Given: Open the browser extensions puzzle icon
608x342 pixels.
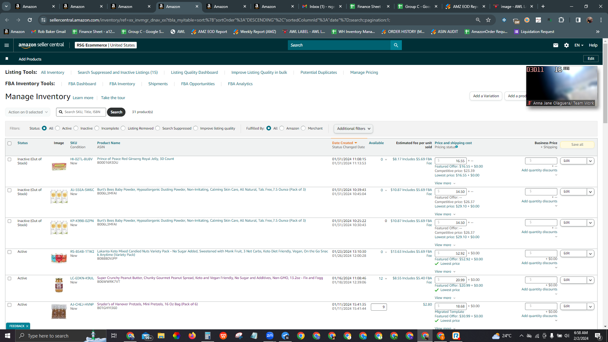Looking at the screenshot, I should (561, 20).
